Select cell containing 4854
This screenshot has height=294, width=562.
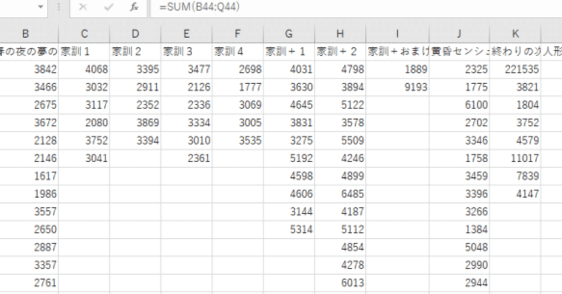[x=340, y=247]
